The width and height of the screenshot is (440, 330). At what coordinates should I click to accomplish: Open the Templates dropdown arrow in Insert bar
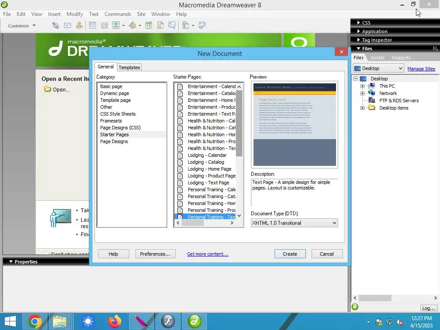pyautogui.click(x=193, y=25)
